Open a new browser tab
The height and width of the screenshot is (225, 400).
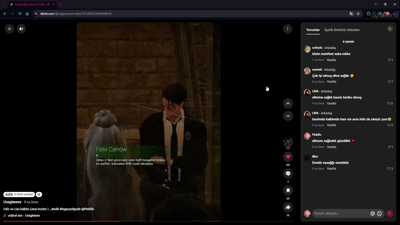pos(61,4)
